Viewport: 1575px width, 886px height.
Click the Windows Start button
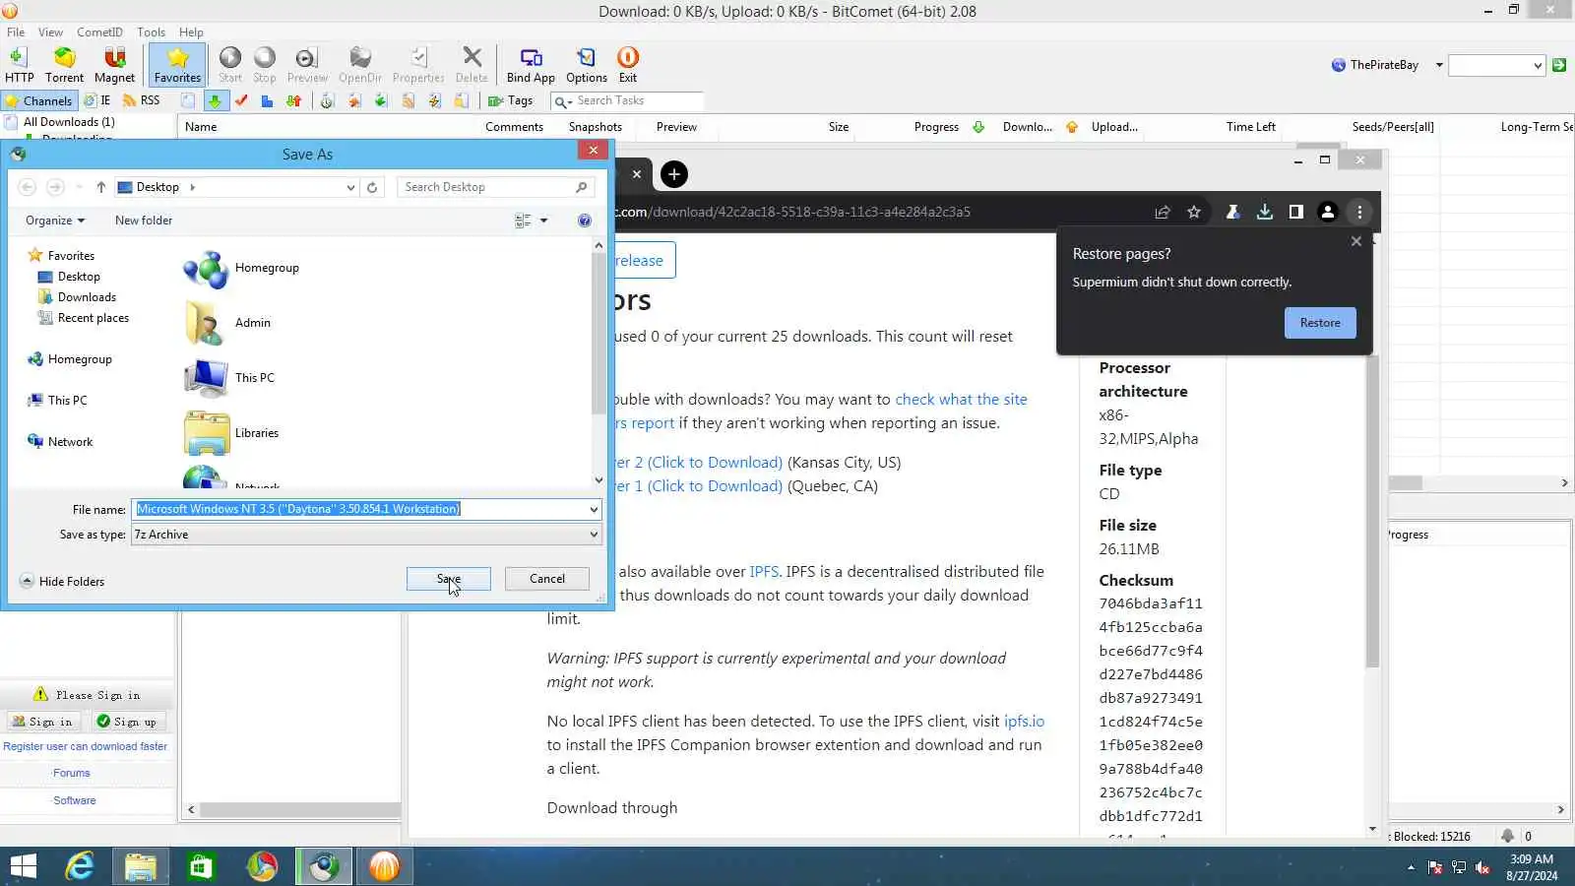coord(23,866)
